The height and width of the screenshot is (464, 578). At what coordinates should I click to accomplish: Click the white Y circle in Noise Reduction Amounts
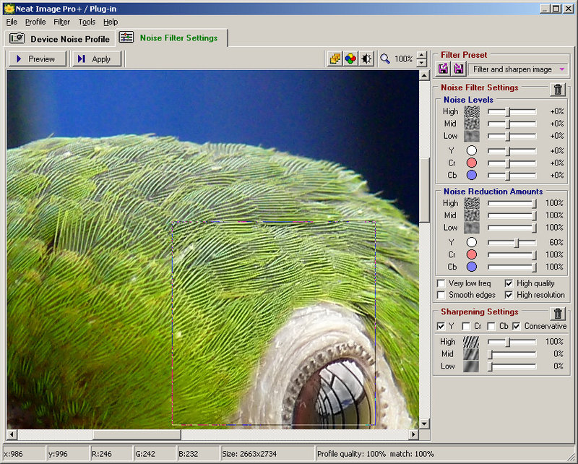tap(472, 242)
